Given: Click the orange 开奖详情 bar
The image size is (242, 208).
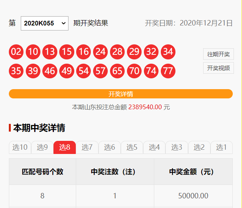Looking at the screenshot, I should tap(121, 94).
